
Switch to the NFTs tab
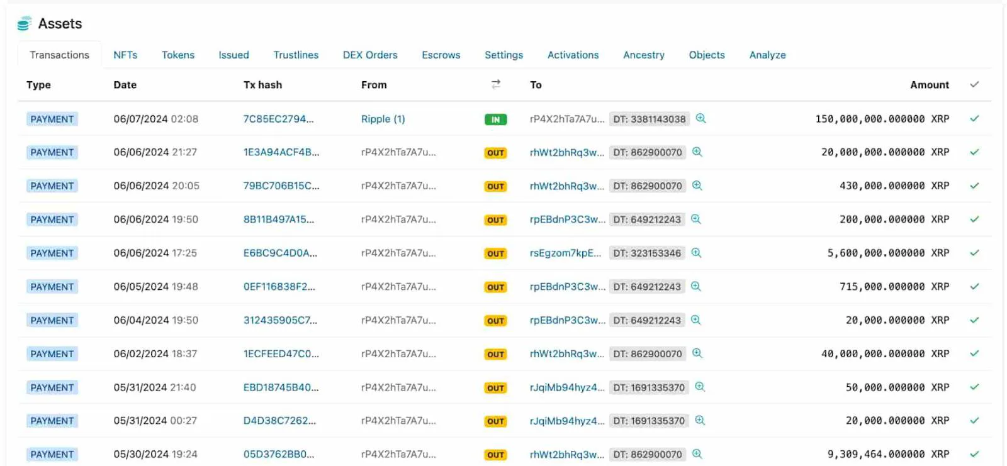125,55
